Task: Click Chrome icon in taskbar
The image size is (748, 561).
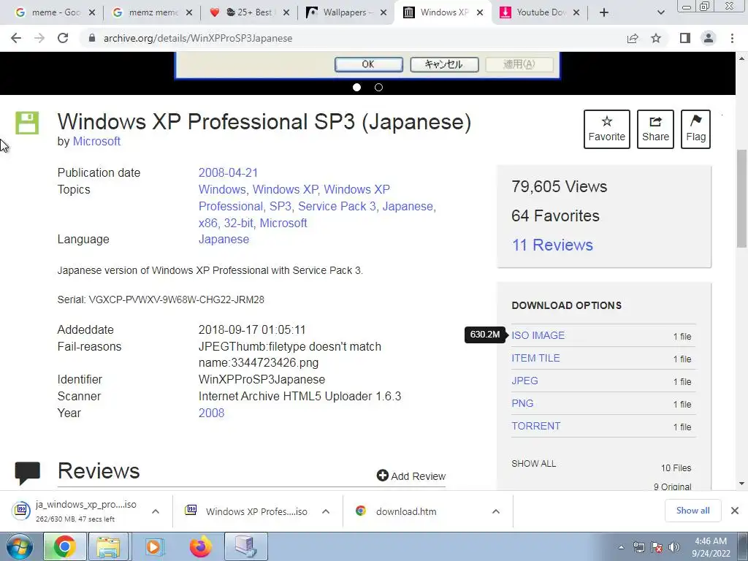Action: coord(64,546)
